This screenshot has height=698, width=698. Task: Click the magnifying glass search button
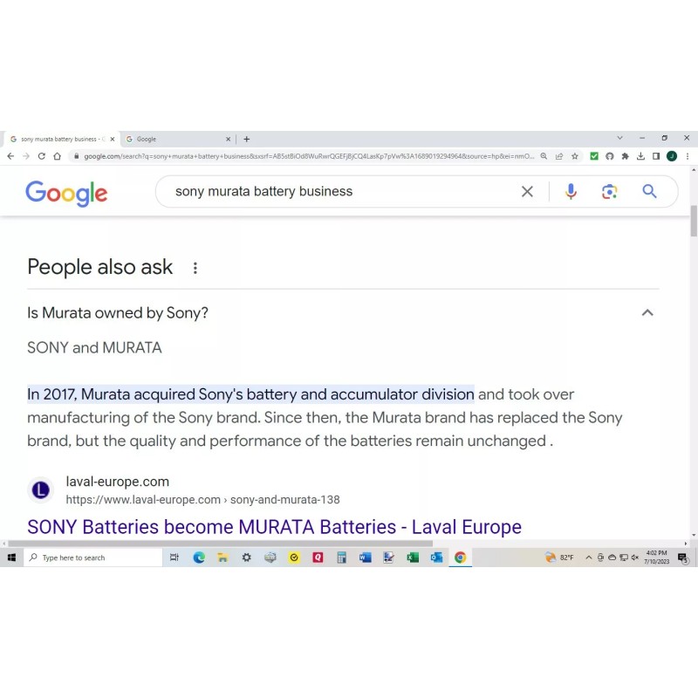649,192
